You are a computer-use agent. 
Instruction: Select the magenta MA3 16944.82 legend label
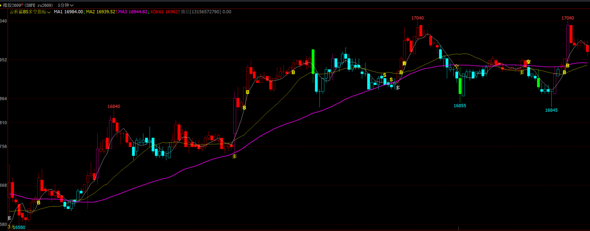[133, 12]
